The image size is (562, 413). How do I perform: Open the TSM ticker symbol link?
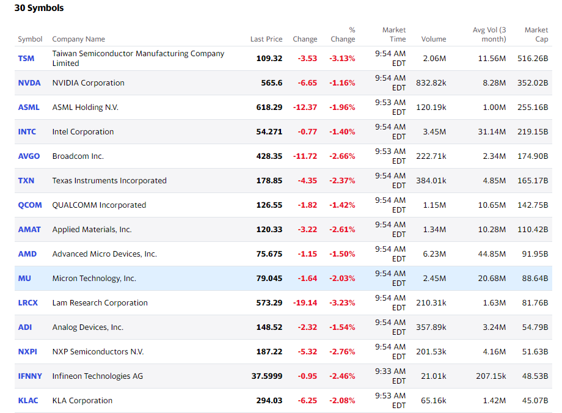26,59
